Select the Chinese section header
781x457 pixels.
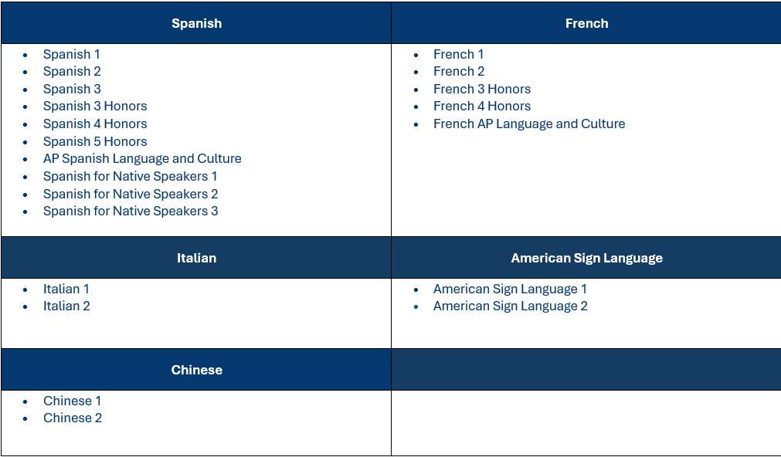coord(196,370)
